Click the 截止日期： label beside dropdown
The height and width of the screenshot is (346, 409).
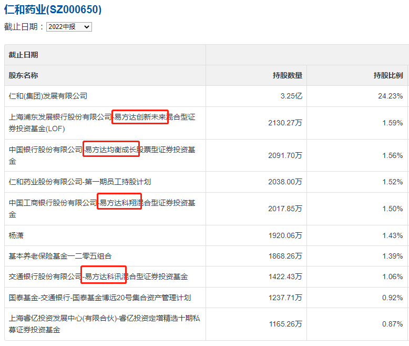tap(24, 27)
